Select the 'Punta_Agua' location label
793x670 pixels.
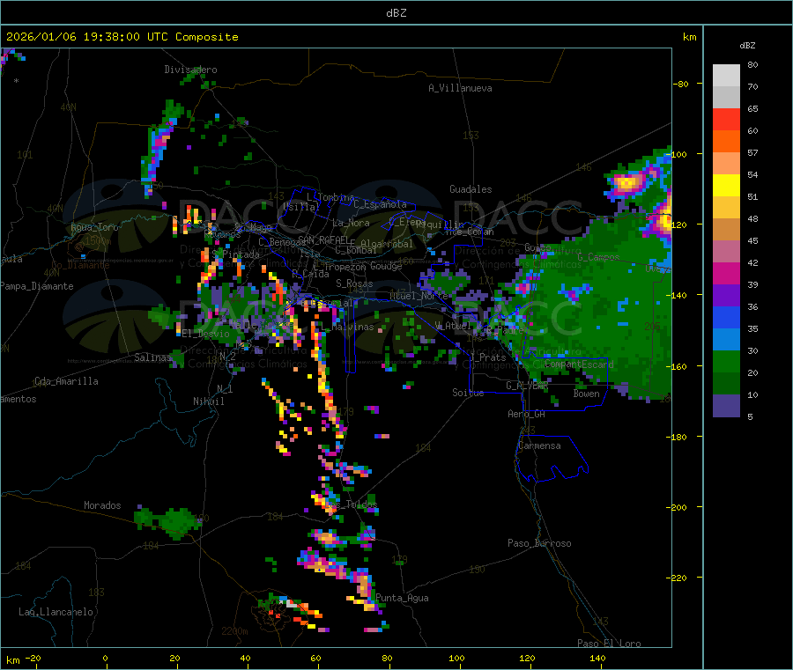pyautogui.click(x=402, y=598)
